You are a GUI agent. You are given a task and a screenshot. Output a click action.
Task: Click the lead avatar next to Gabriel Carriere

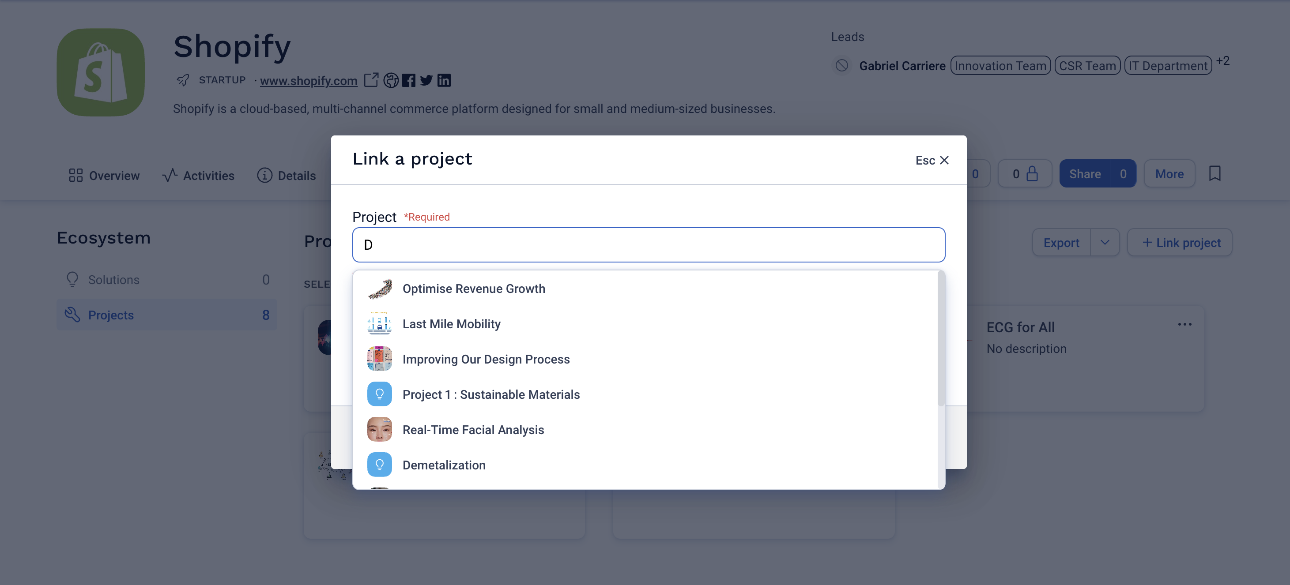tap(842, 66)
